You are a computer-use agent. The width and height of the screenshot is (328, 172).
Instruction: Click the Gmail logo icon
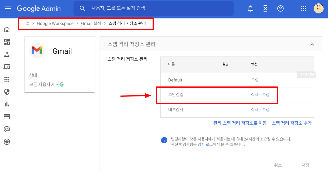click(37, 51)
